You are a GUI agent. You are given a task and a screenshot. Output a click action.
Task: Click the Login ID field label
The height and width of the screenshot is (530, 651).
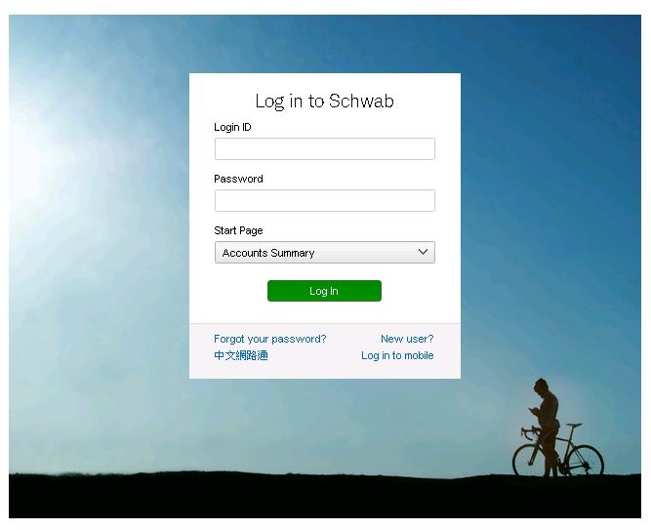[232, 127]
